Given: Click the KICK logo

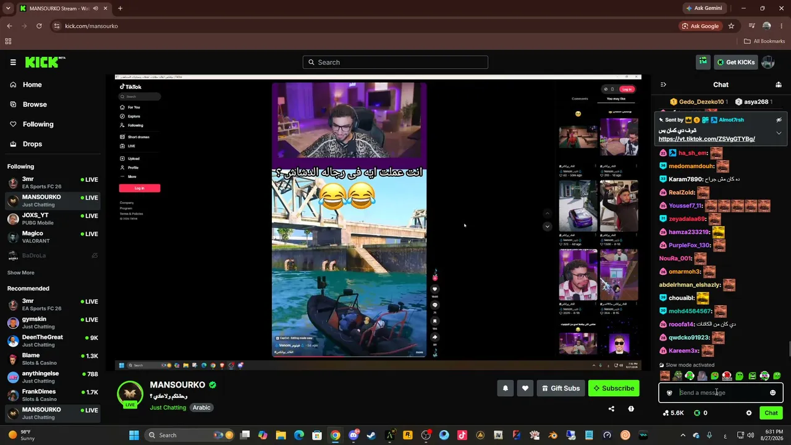Looking at the screenshot, I should (45, 62).
